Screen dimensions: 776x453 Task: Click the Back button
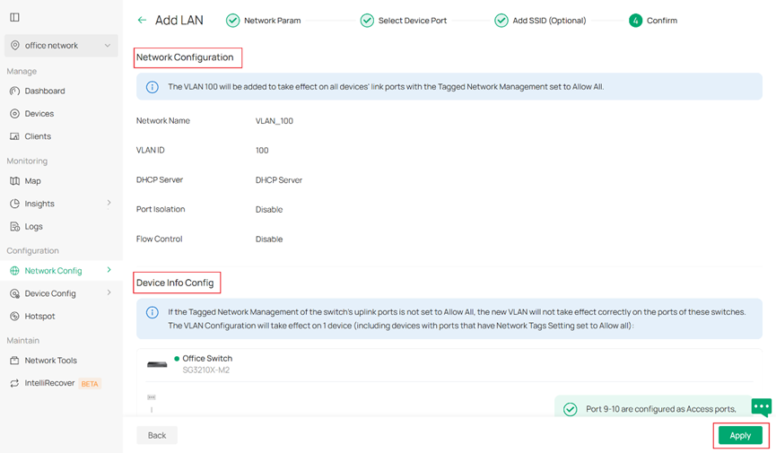(x=157, y=435)
